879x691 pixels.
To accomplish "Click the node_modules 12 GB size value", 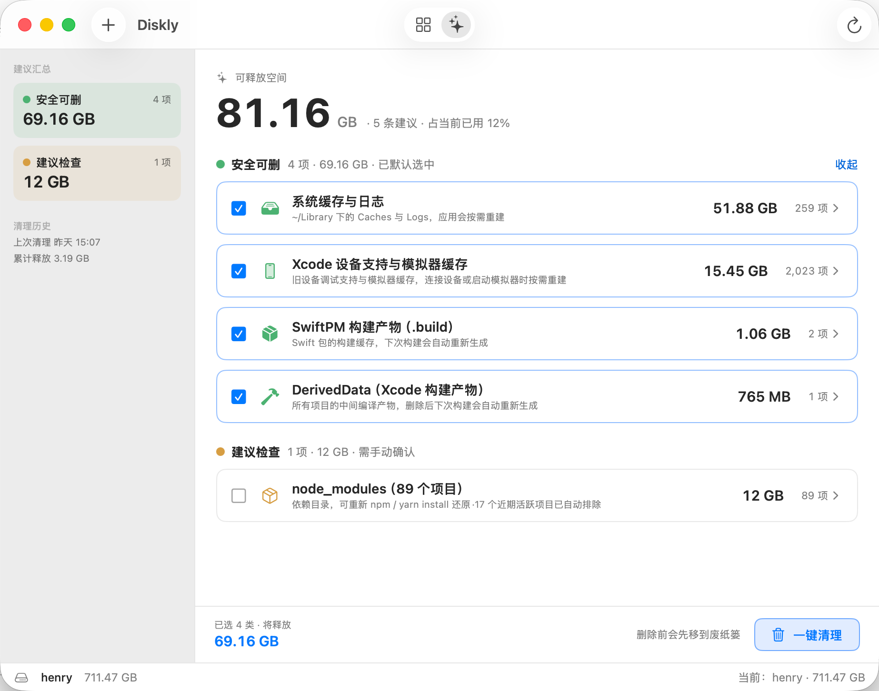I will (x=763, y=495).
